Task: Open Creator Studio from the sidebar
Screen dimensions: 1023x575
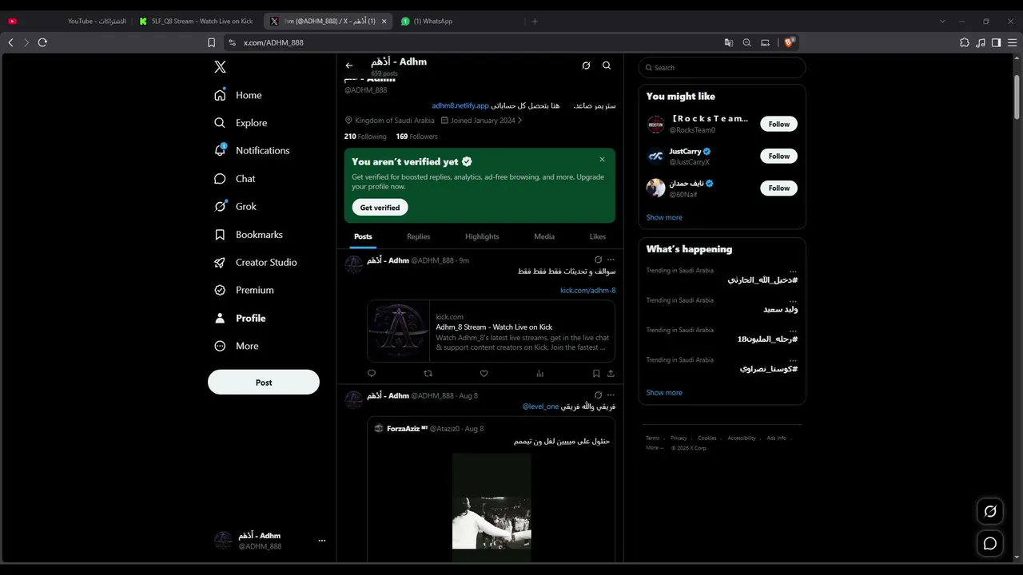Action: point(255,262)
